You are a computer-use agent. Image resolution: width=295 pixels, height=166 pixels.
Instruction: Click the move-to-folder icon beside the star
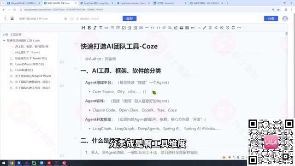pos(72,18)
